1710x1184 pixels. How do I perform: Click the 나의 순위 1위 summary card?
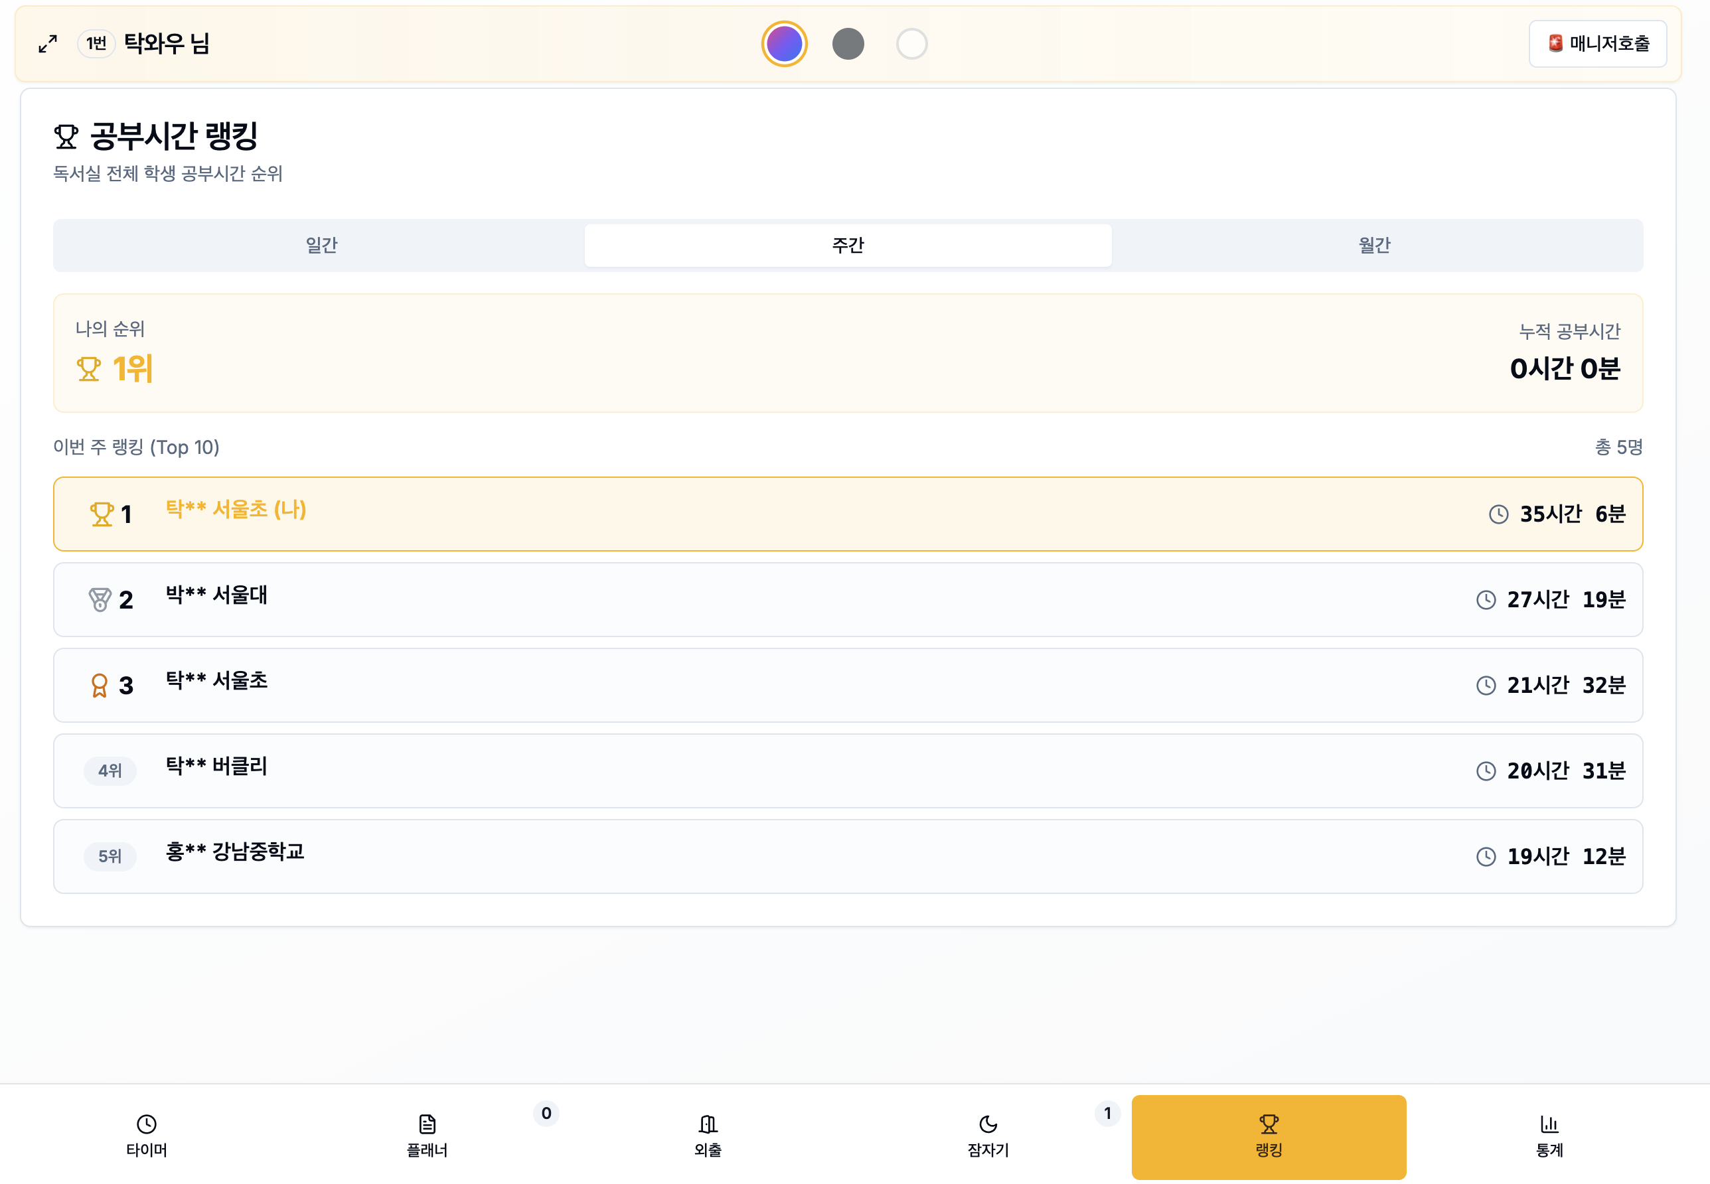coord(848,353)
